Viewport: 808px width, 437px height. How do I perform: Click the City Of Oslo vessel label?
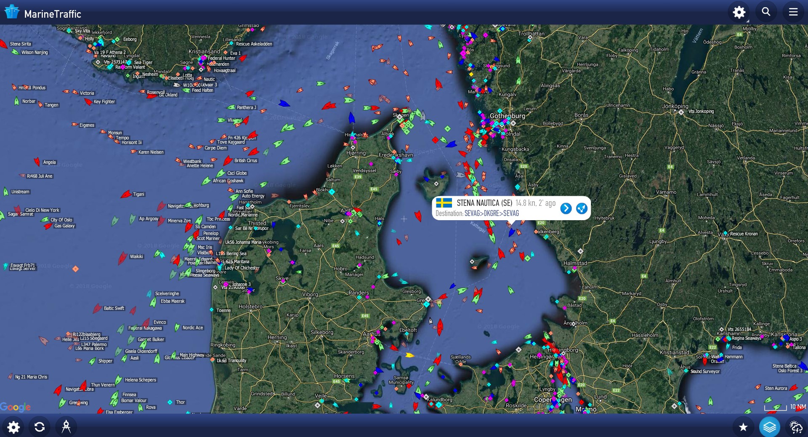point(61,220)
